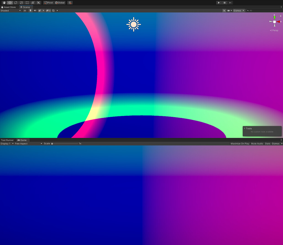Click Maximize On Play

pyautogui.click(x=240, y=143)
